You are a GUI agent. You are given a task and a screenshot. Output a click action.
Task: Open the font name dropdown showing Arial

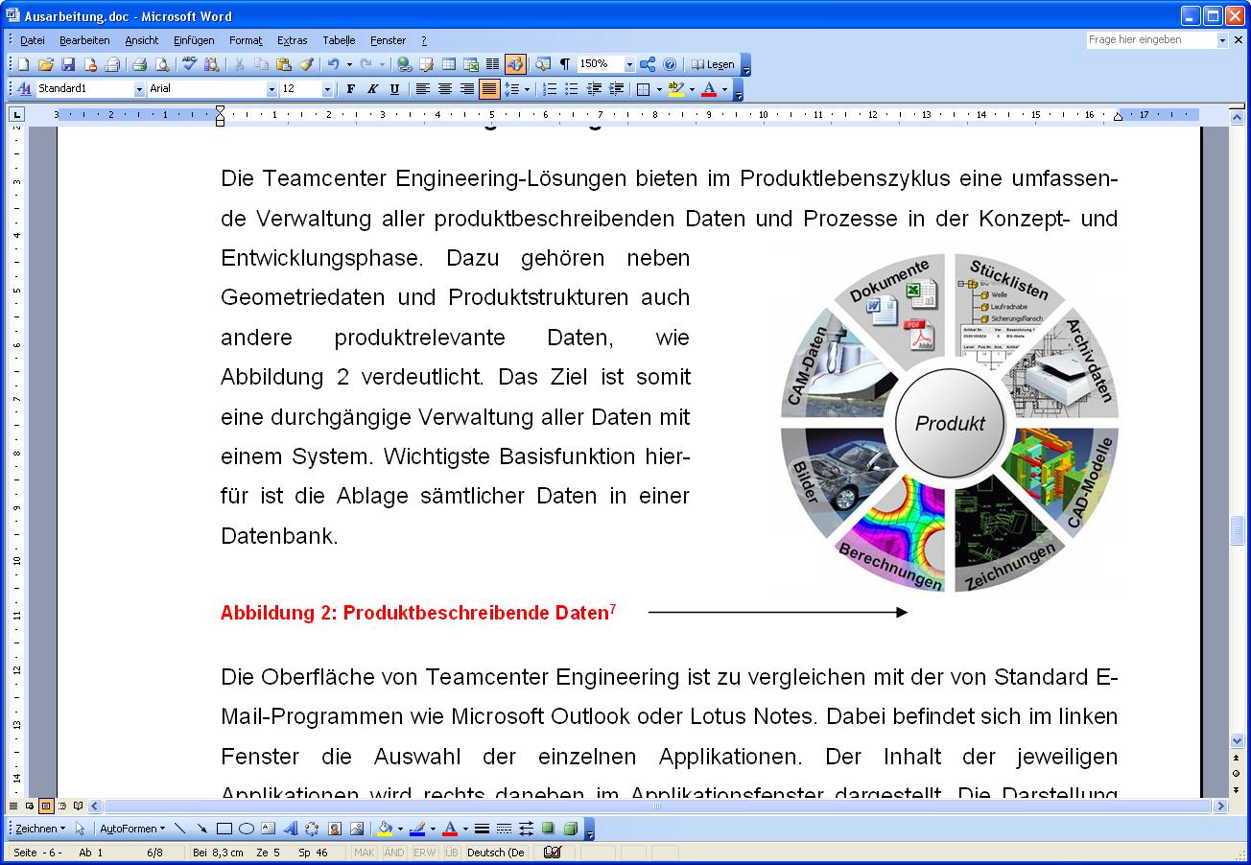coord(271,89)
